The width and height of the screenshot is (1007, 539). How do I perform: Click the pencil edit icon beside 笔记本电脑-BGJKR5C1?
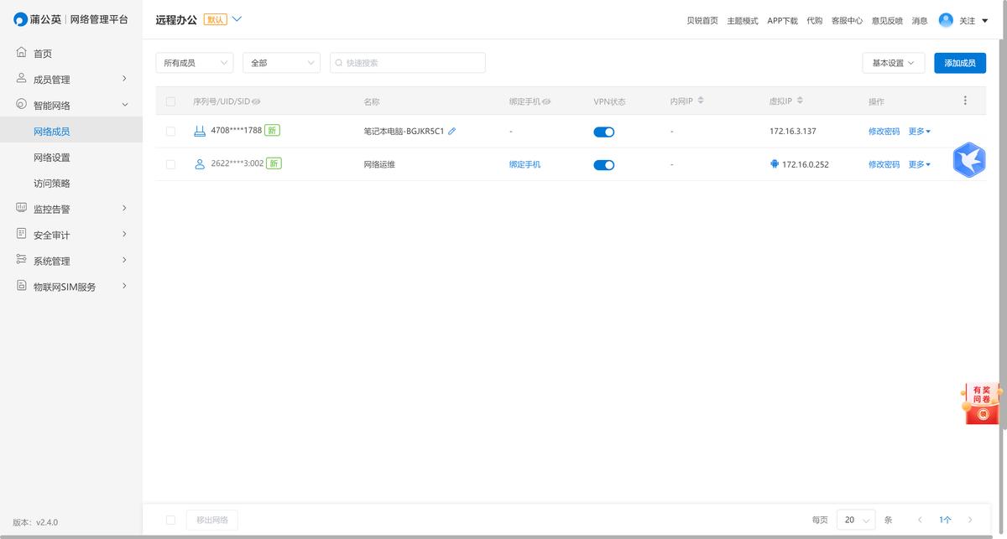[x=452, y=132]
